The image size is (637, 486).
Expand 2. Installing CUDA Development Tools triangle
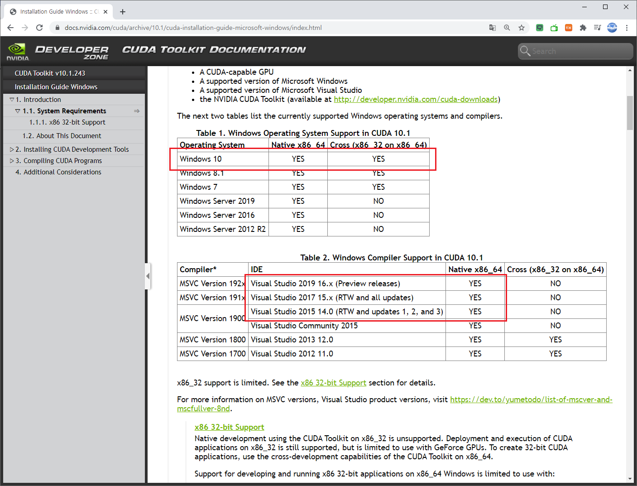click(x=12, y=149)
